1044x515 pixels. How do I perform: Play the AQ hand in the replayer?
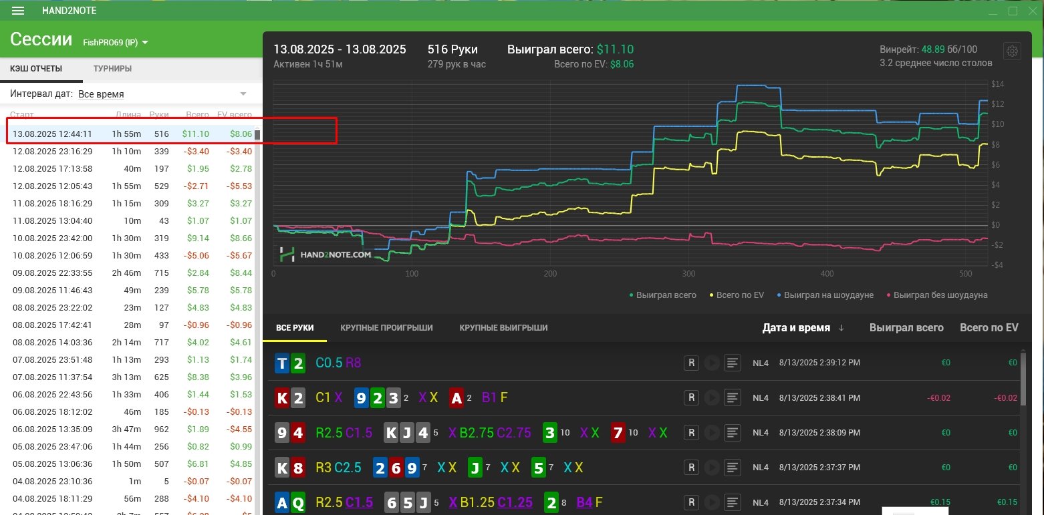[x=712, y=502]
